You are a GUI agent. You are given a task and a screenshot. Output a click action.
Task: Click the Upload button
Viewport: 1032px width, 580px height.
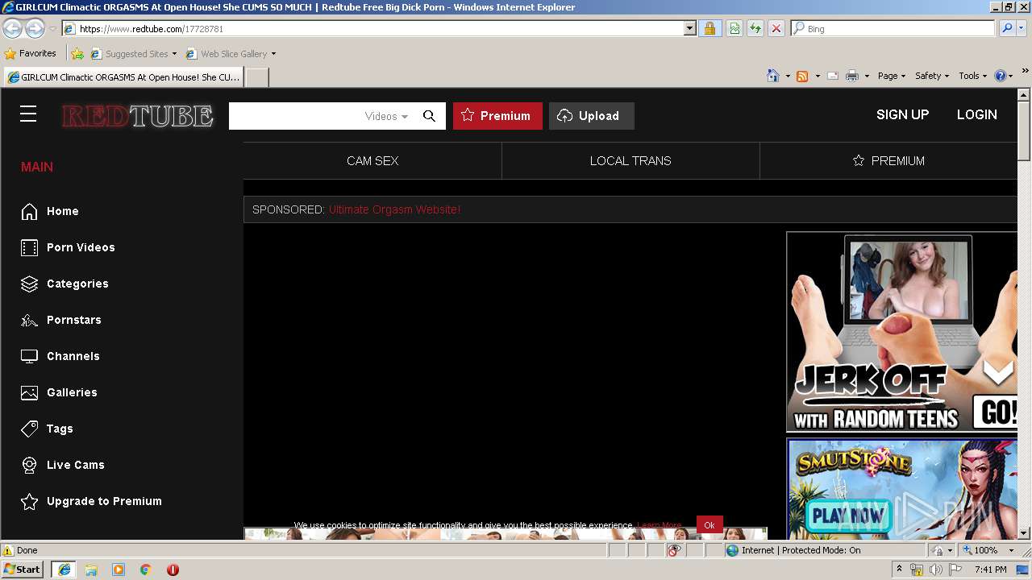click(x=592, y=116)
